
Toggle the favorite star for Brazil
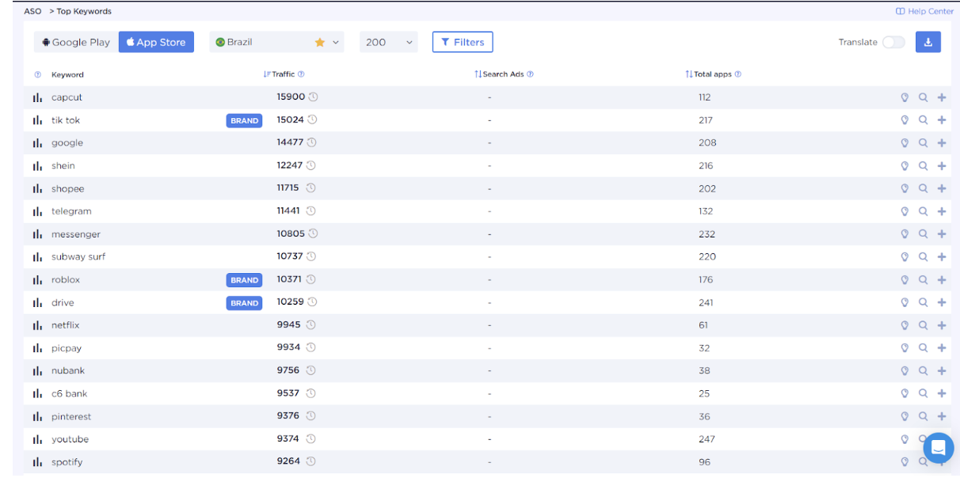(x=320, y=43)
